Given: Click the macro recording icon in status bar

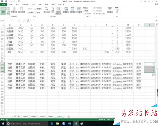Looking at the screenshot, I should click(x=7, y=120).
